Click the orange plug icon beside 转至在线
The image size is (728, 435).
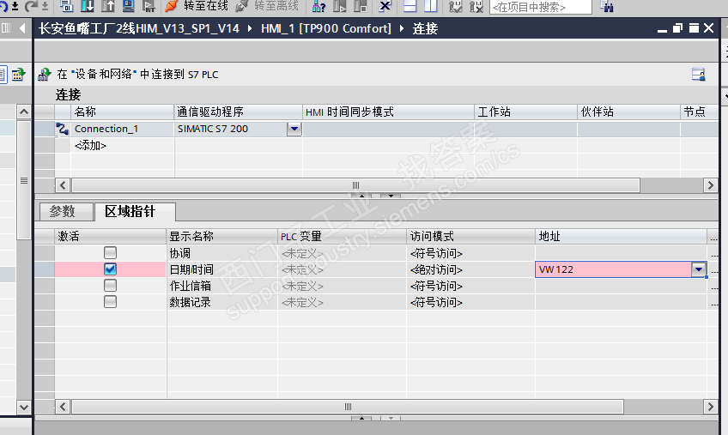point(172,6)
